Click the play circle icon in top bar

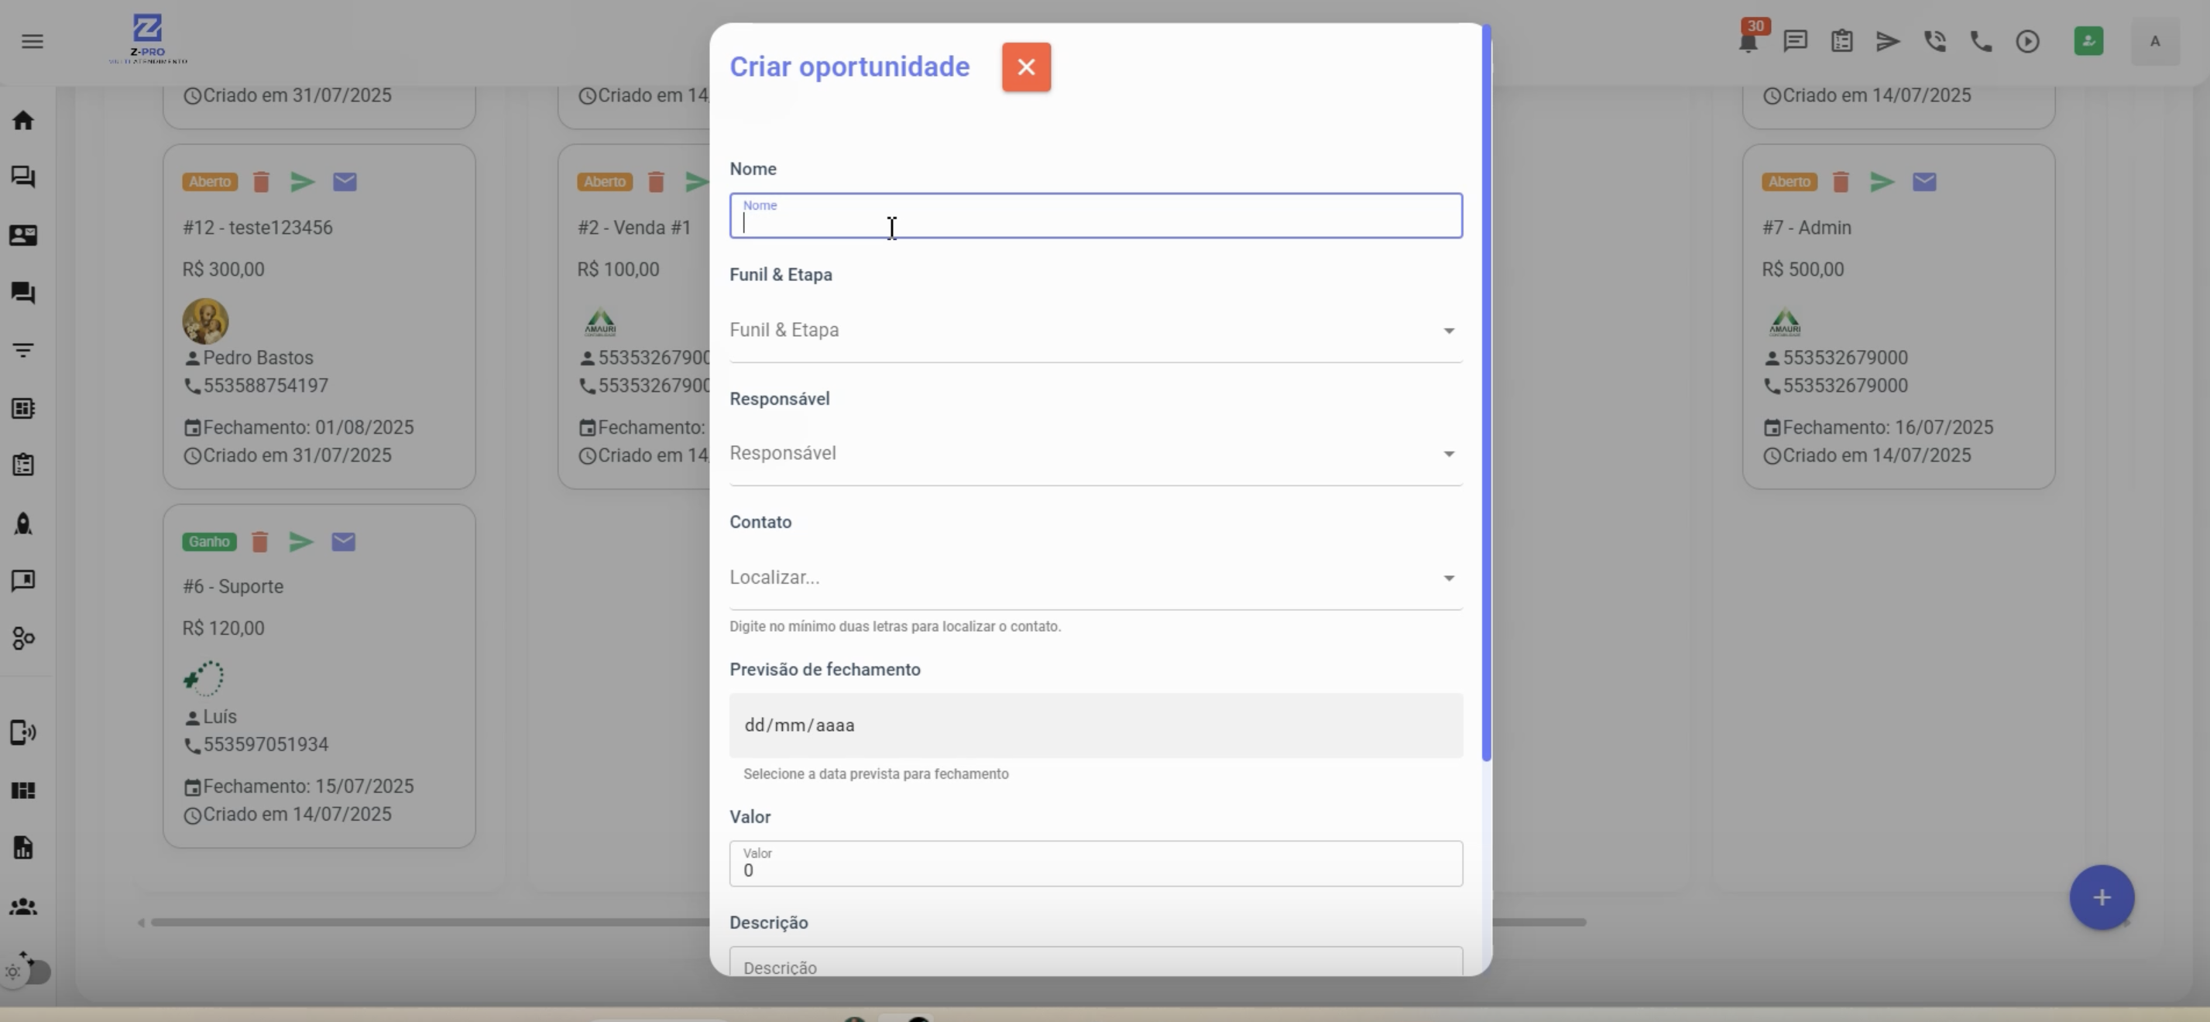(x=2027, y=41)
